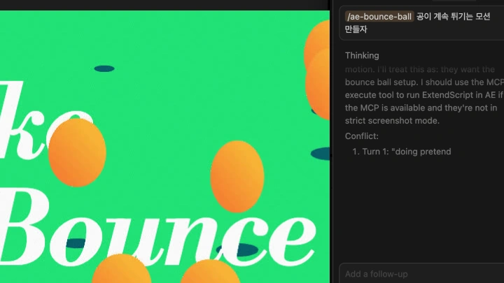Select the Korean prompt text after the command chip
The height and width of the screenshot is (283, 504).
click(453, 17)
